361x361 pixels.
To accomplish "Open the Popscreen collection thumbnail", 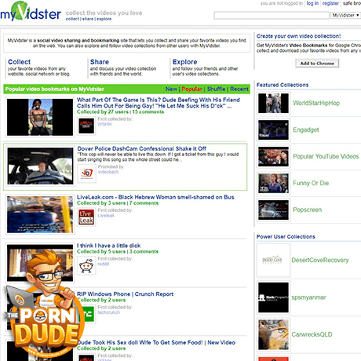I will 273,210.
